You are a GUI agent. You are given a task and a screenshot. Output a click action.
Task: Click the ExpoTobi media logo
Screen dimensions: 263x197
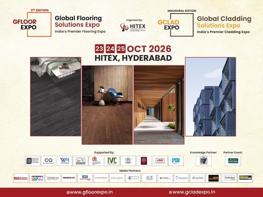coord(198,178)
